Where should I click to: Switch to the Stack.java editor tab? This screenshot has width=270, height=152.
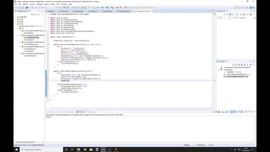click(51, 11)
